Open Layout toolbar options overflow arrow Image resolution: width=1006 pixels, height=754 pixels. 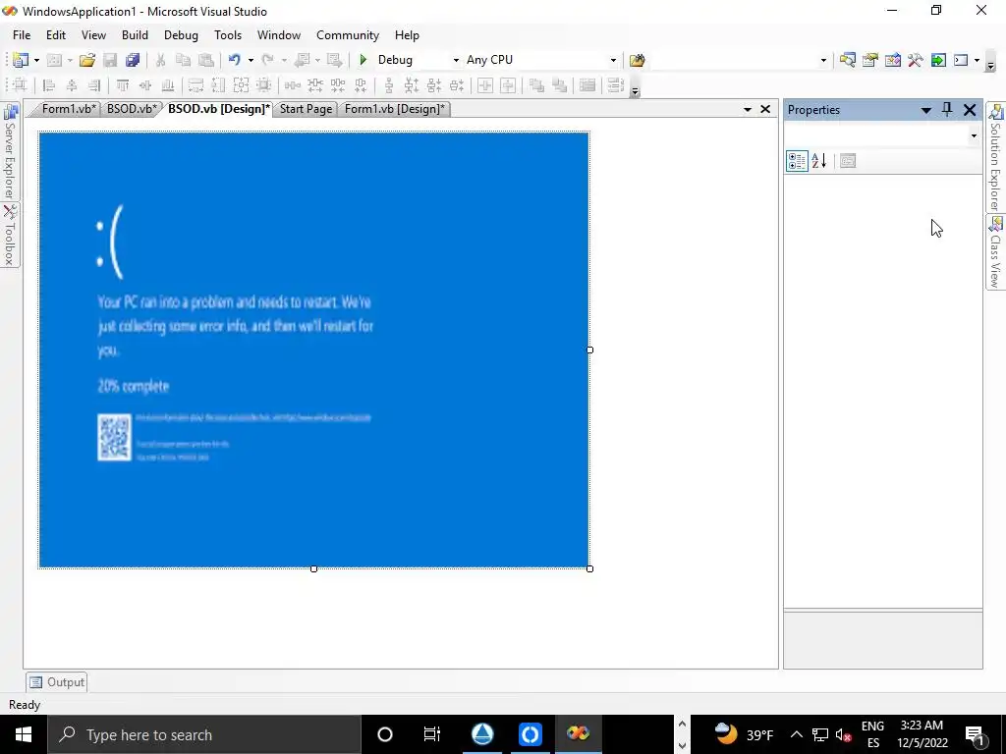(x=636, y=91)
